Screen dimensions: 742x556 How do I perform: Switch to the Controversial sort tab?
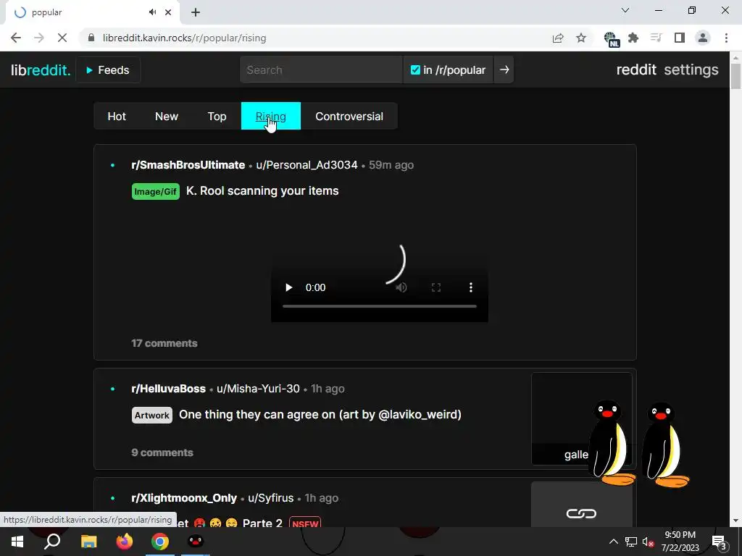tap(349, 117)
